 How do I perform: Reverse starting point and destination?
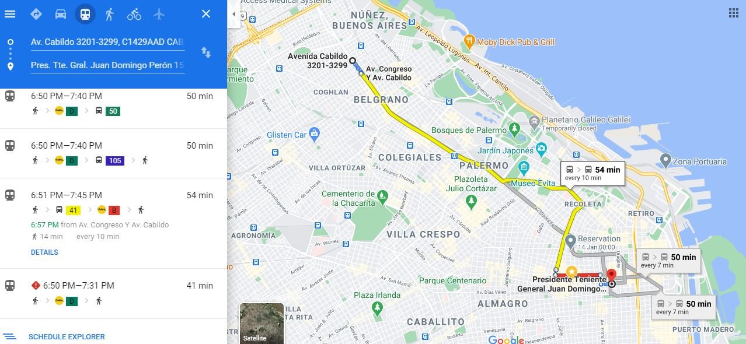(206, 52)
